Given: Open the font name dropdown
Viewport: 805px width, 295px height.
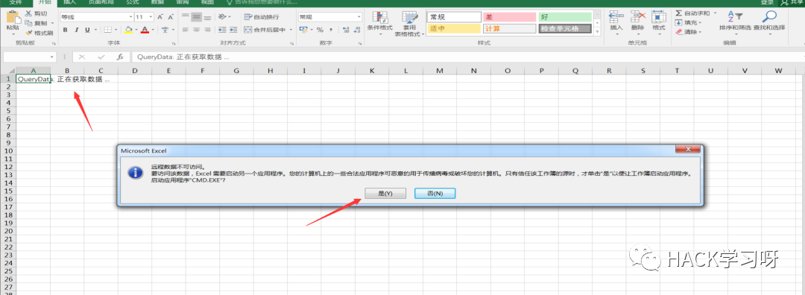Looking at the screenshot, I should coord(131,17).
